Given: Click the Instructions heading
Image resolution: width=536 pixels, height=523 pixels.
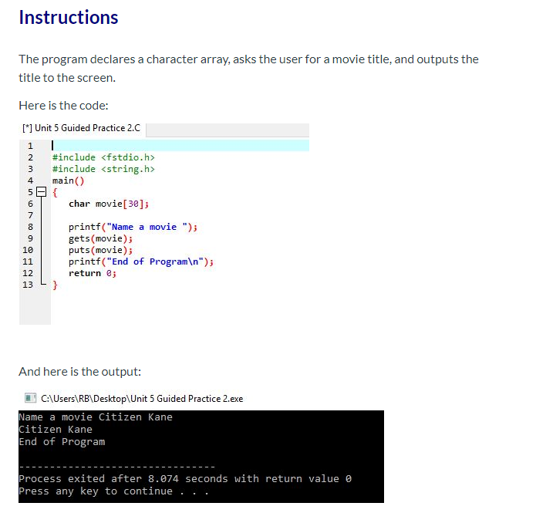Looking at the screenshot, I should click(69, 18).
